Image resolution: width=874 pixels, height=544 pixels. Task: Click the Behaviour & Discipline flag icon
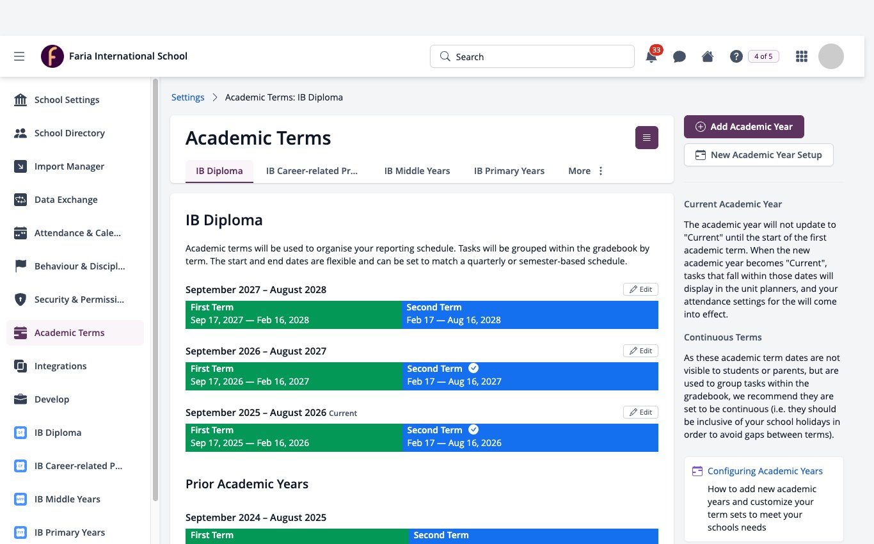20,266
